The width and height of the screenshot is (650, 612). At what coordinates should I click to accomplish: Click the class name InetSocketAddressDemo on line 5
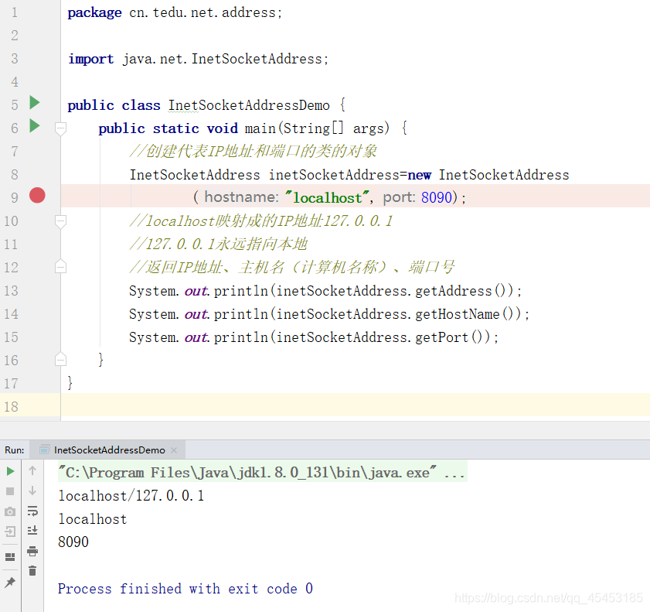[x=249, y=105]
